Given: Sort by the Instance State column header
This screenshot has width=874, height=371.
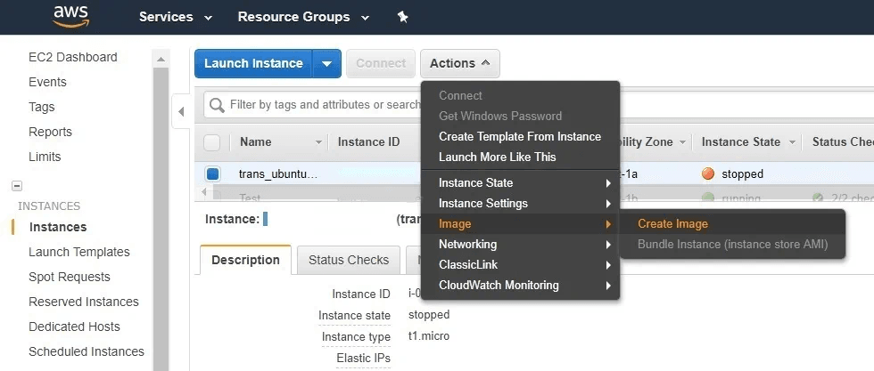Looking at the screenshot, I should click(x=740, y=142).
